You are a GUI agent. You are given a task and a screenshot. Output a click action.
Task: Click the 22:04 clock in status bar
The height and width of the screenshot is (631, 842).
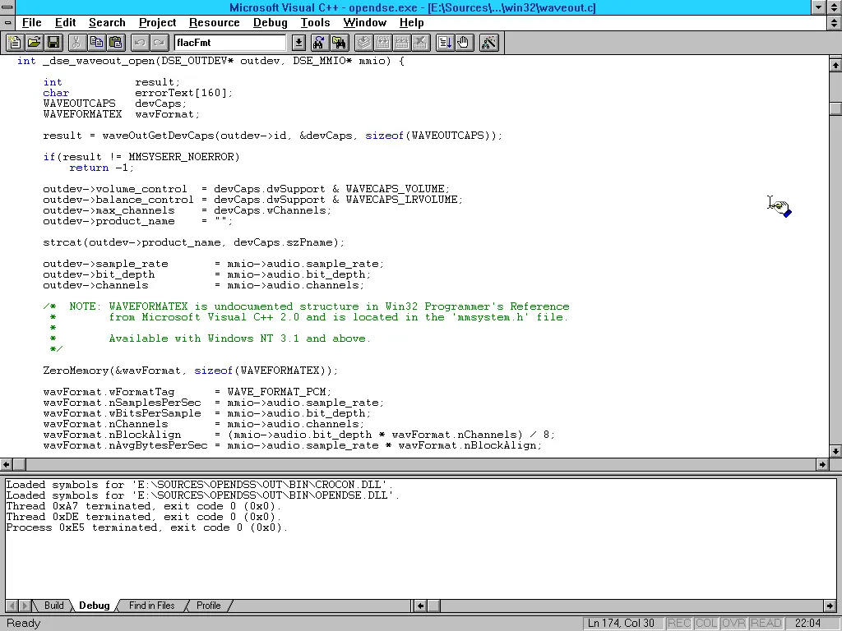(808, 623)
